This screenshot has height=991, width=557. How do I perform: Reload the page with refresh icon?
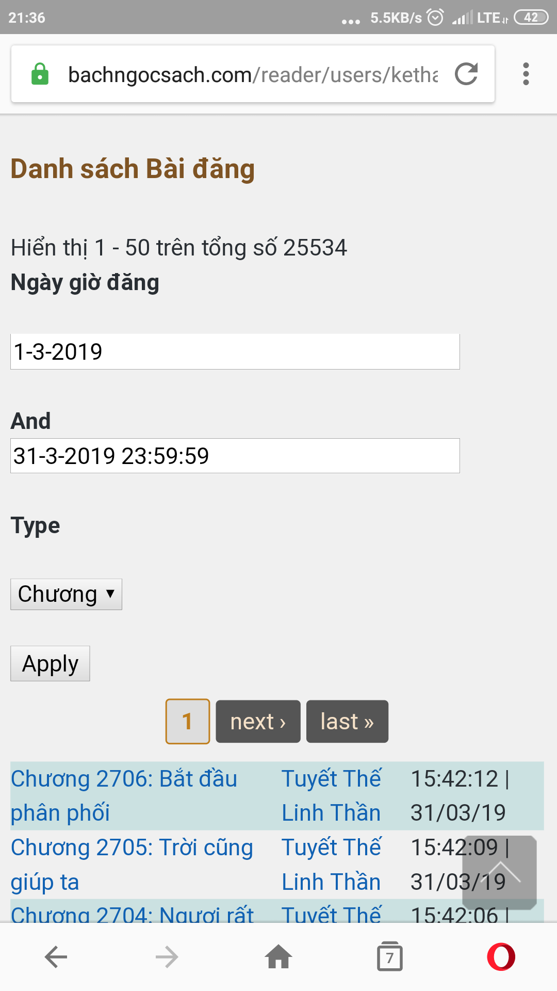coord(467,74)
